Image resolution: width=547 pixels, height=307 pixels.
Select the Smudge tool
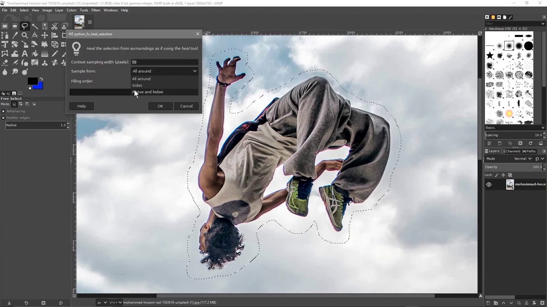tap(15, 72)
